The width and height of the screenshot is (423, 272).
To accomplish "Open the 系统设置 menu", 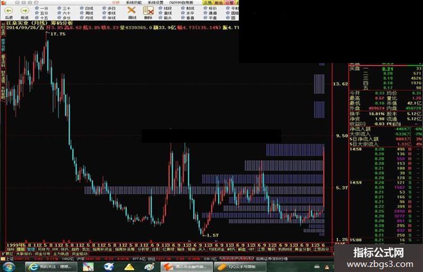I will click(156, 2).
